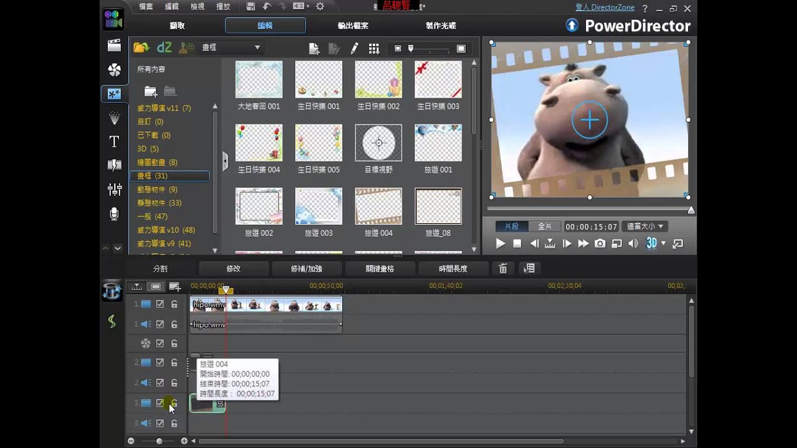797x448 pixels.
Task: Click the save project floppy icon
Action: pos(250,7)
